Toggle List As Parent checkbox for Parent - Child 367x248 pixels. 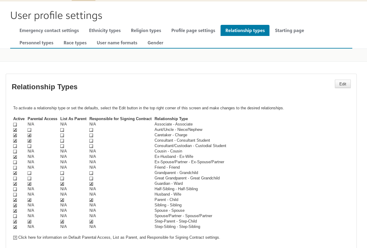[x=62, y=200]
